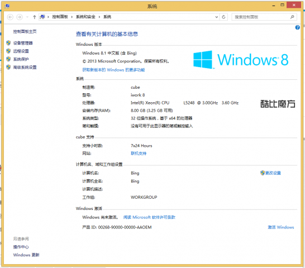Click the system icon in title bar
Screen dimensions: 305x268
pyautogui.click(x=7, y=6)
